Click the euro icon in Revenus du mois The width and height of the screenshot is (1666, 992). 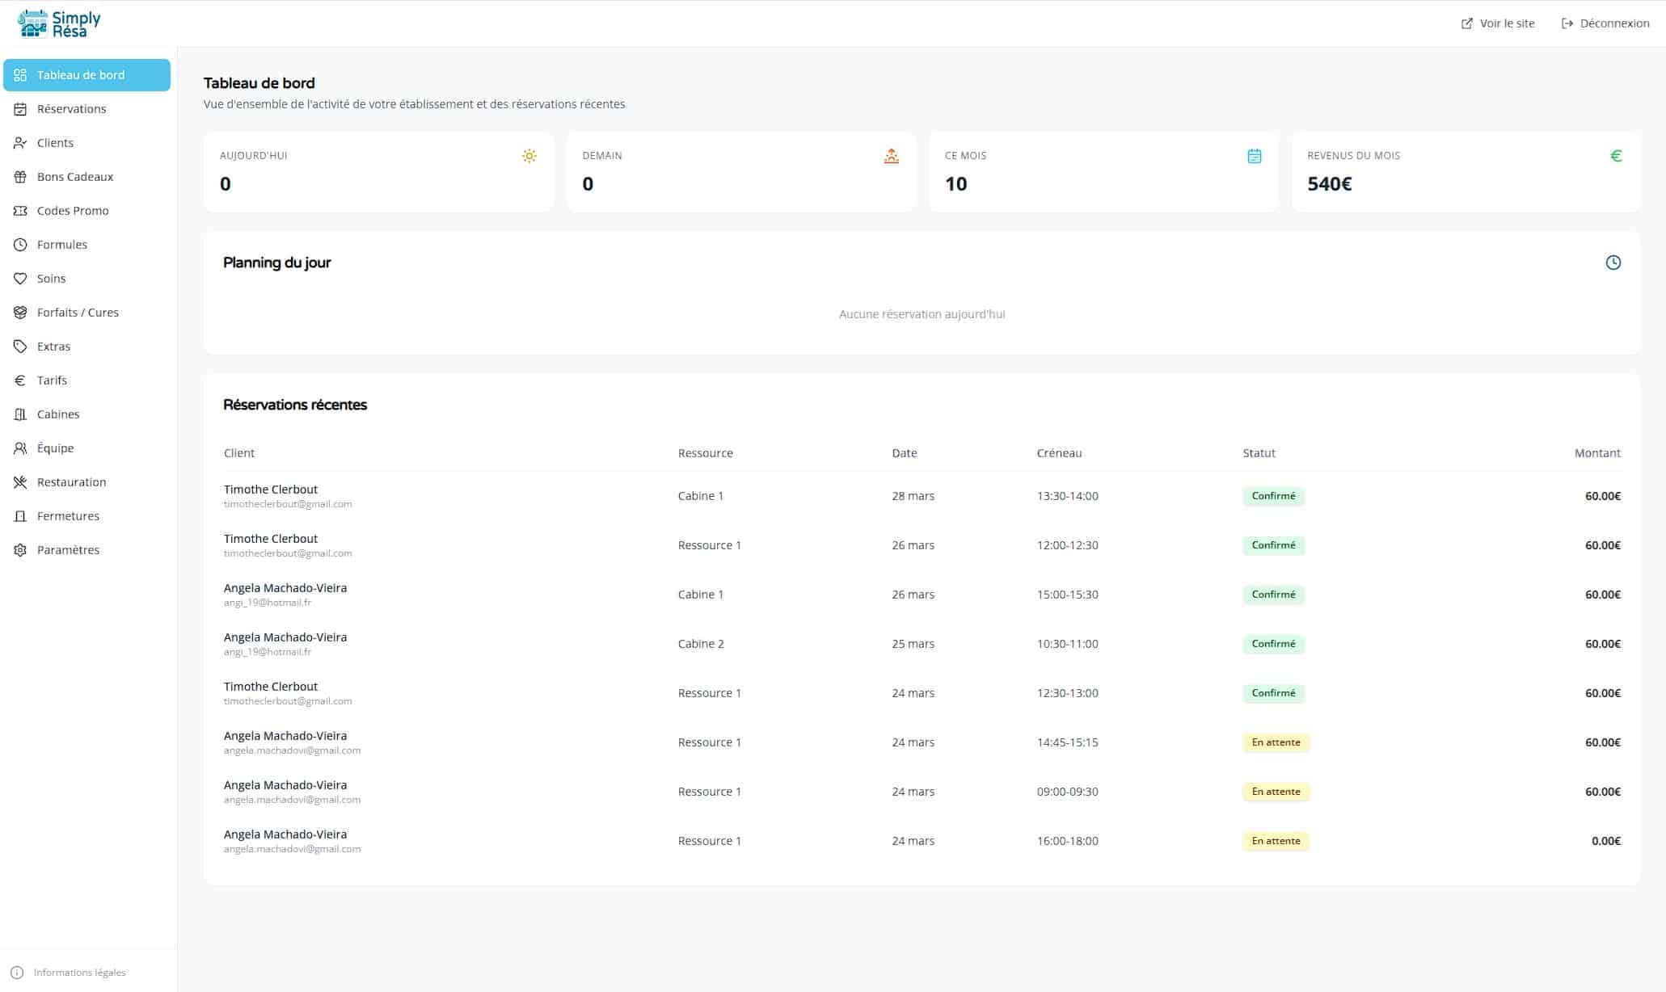coord(1616,156)
